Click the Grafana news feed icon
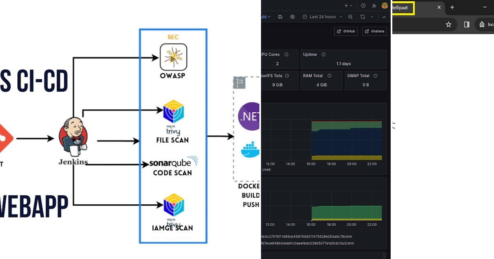 click(x=374, y=5)
